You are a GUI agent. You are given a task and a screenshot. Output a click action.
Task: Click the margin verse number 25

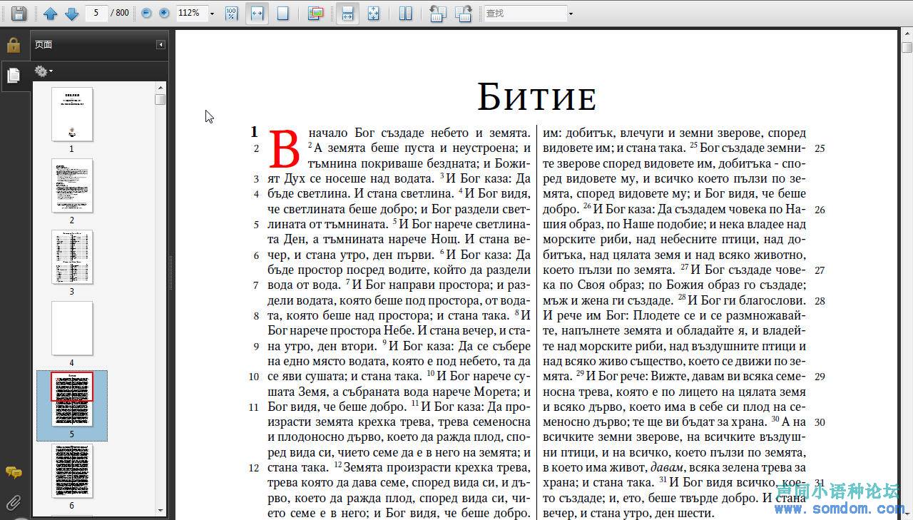tap(820, 148)
